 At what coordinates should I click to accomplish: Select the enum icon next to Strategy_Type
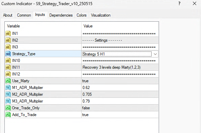[x=8, y=54]
